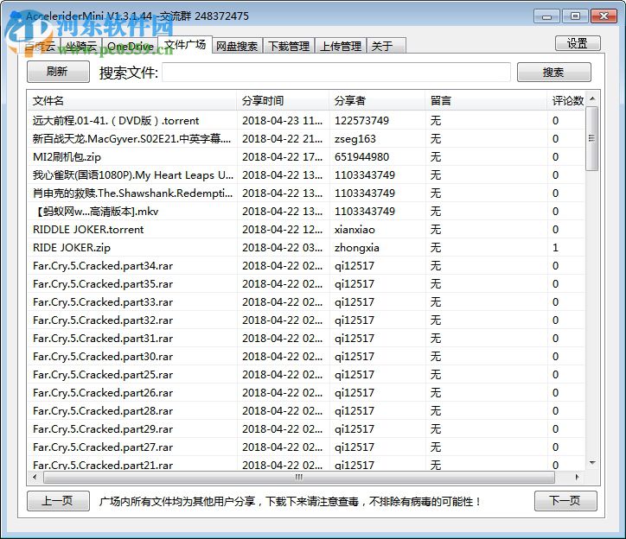Select the 文件广场 tab
Viewport: 626px width, 539px height.
click(185, 45)
